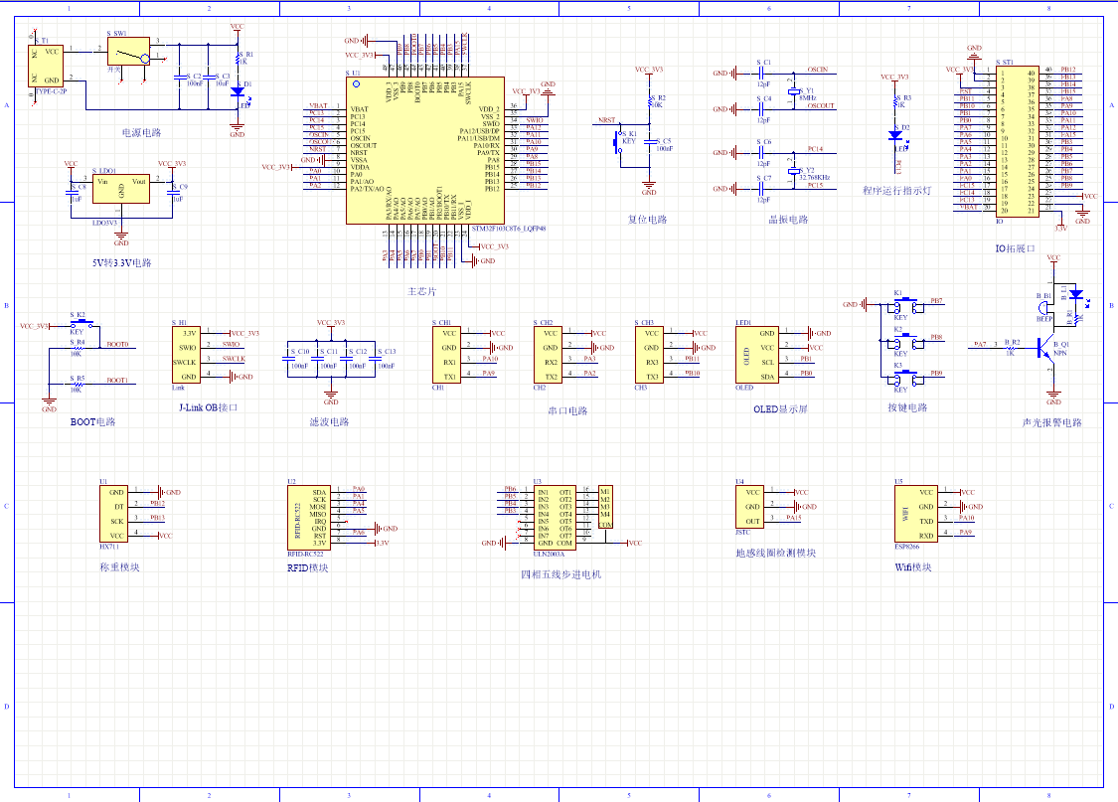Select the Y2 32.768KHz crystal
Screen dimensions: 1118x802
point(794,171)
